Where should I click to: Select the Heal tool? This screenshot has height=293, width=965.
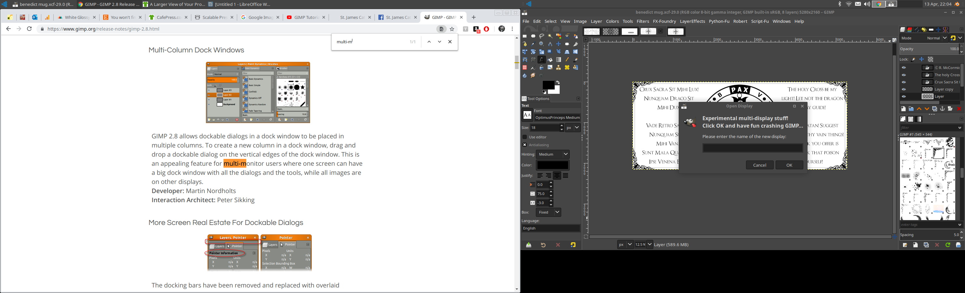567,68
